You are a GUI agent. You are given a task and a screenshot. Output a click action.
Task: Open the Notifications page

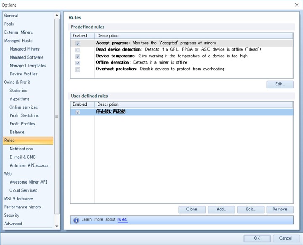click(x=21, y=149)
